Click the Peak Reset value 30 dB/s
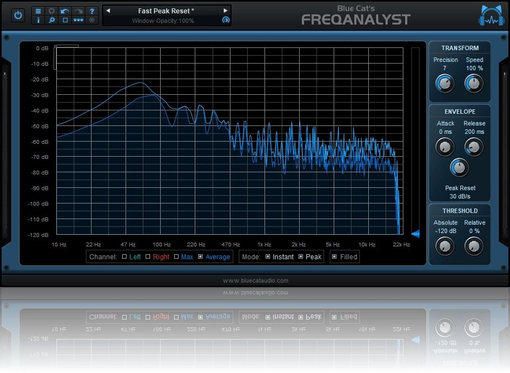 click(460, 197)
